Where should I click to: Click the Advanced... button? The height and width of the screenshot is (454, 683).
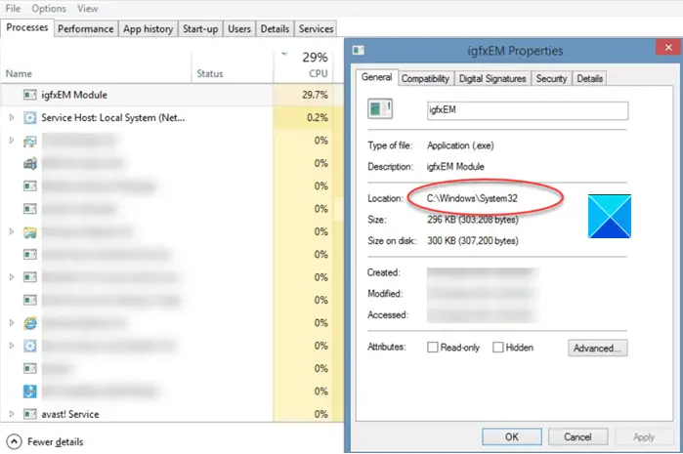[x=598, y=348]
